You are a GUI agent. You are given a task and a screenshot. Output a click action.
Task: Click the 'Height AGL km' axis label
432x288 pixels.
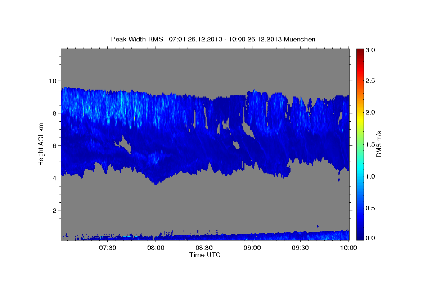(x=41, y=144)
